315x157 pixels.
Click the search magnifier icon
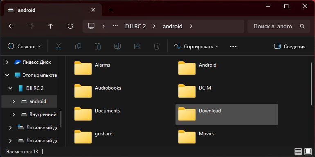coord(302,26)
